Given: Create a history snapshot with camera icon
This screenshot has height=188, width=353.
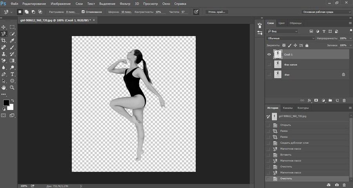Looking at the screenshot, I should (x=337, y=184).
